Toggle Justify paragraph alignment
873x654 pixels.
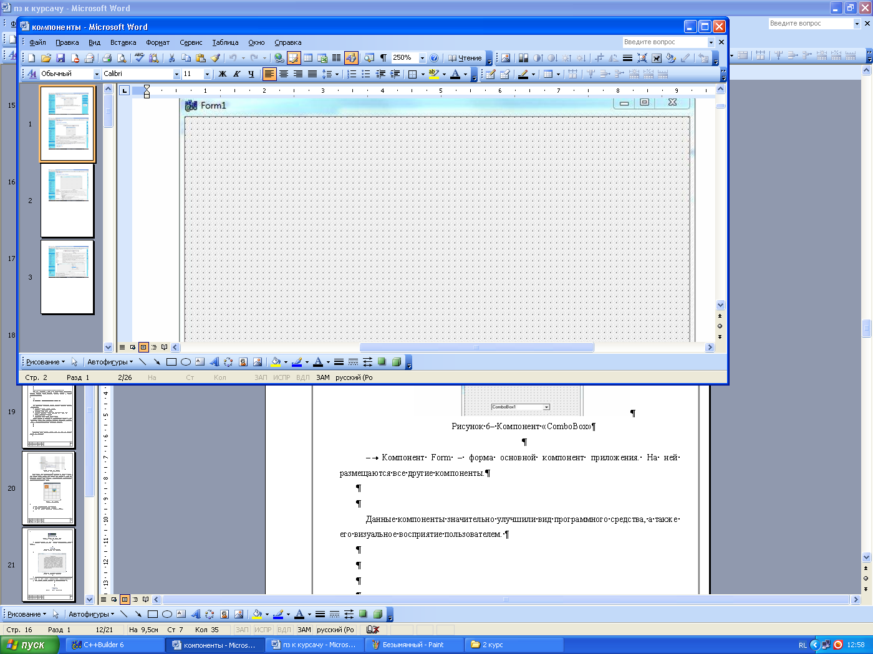click(x=312, y=73)
